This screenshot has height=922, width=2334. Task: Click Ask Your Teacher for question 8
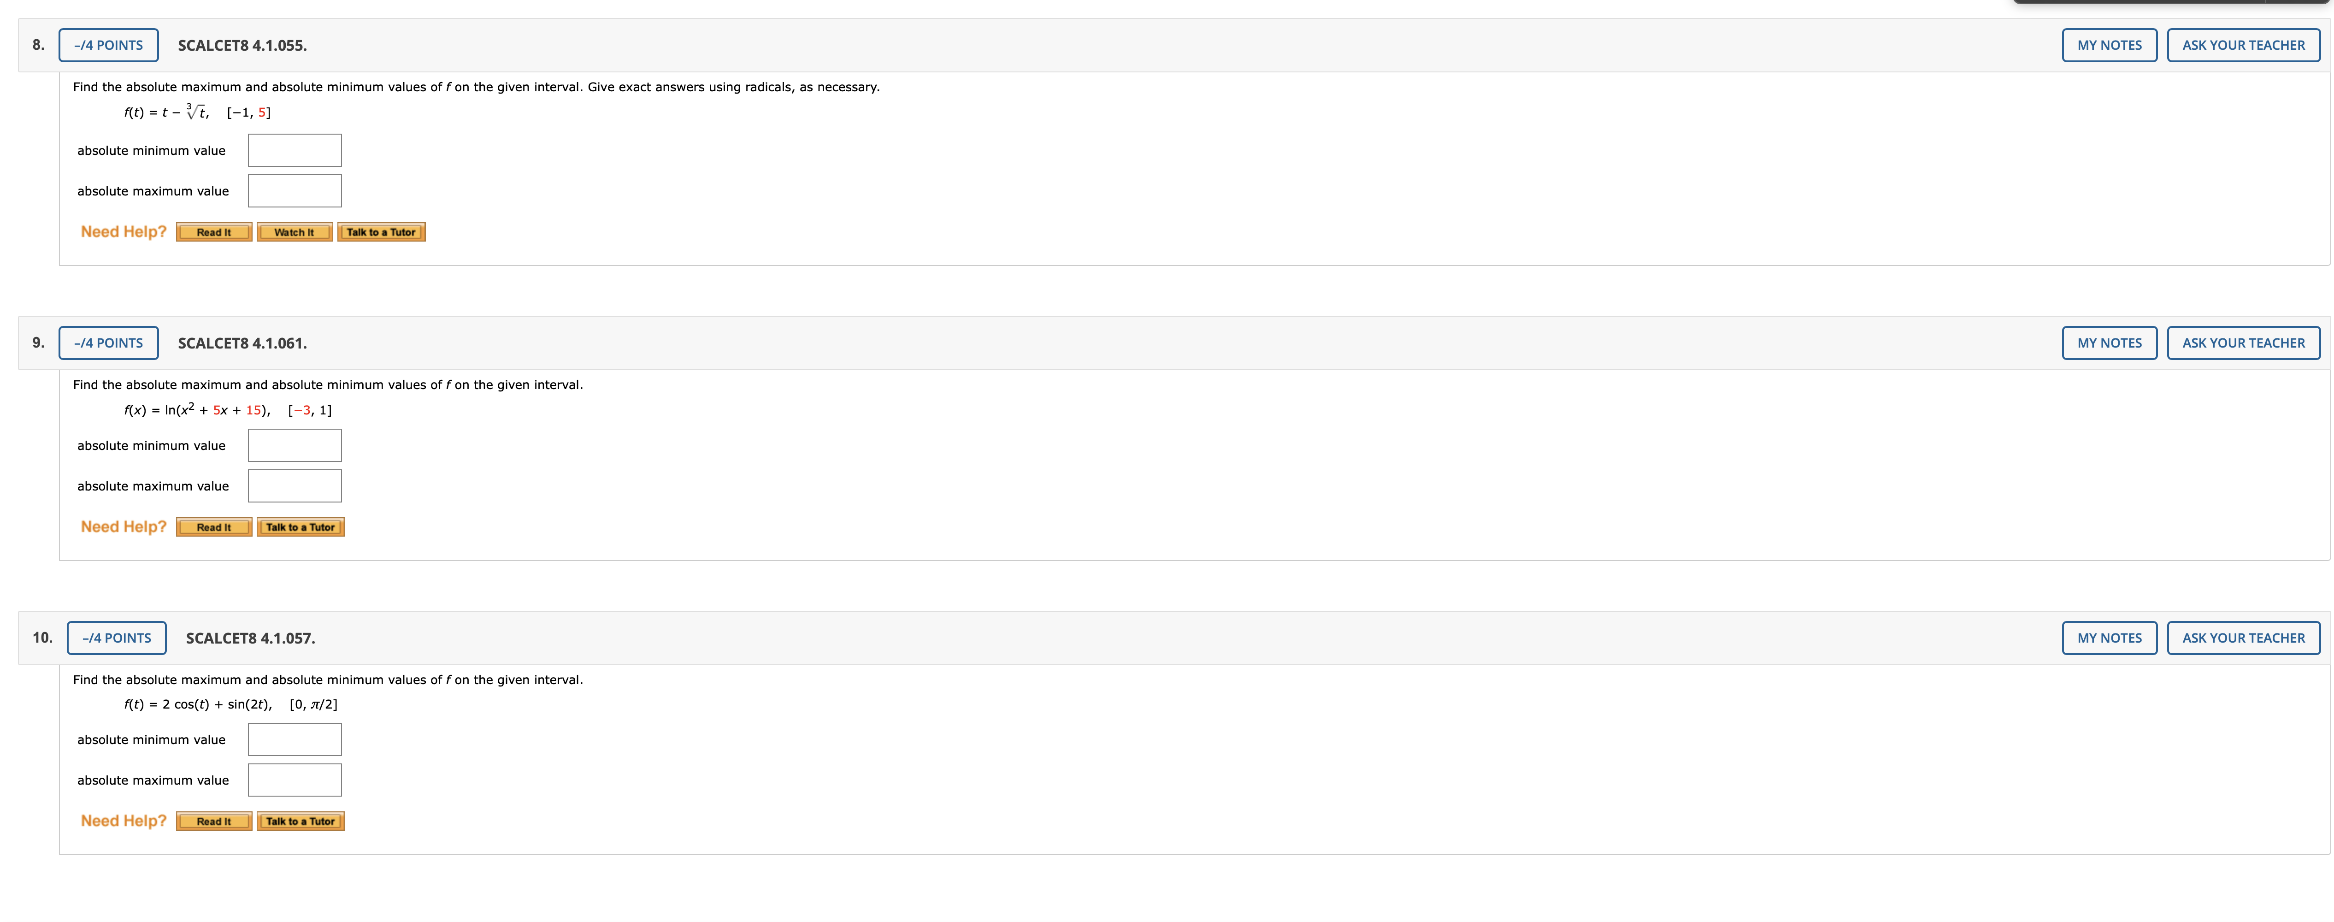2242,45
